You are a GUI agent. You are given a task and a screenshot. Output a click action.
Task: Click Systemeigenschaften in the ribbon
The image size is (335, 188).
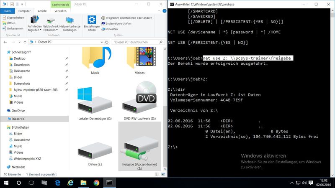119,23
